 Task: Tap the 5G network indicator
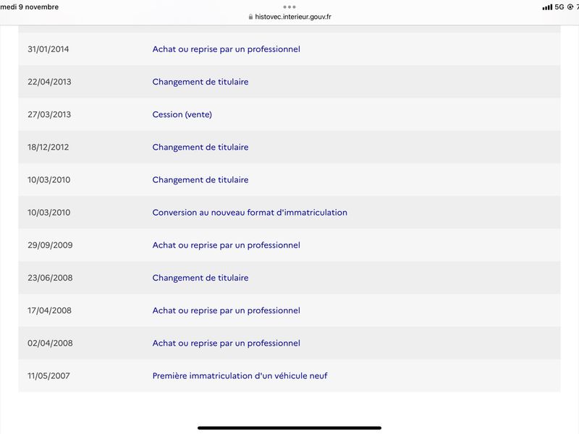pos(559,7)
